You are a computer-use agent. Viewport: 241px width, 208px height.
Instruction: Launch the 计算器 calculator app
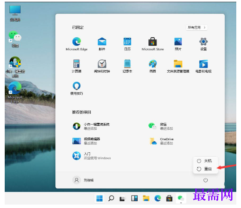[x=76, y=66]
